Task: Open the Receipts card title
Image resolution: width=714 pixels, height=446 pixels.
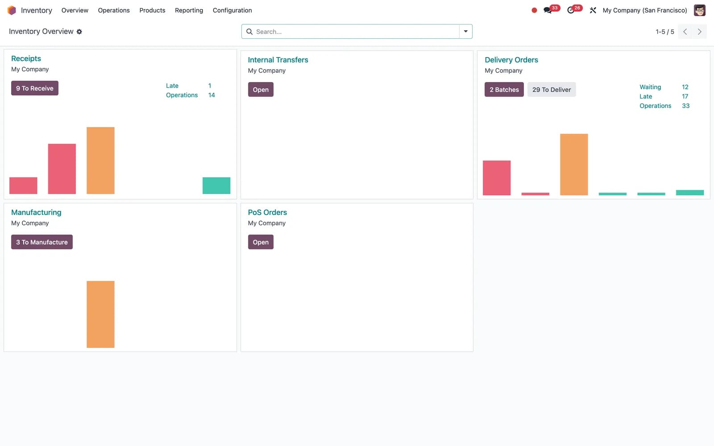Action: tap(26, 58)
